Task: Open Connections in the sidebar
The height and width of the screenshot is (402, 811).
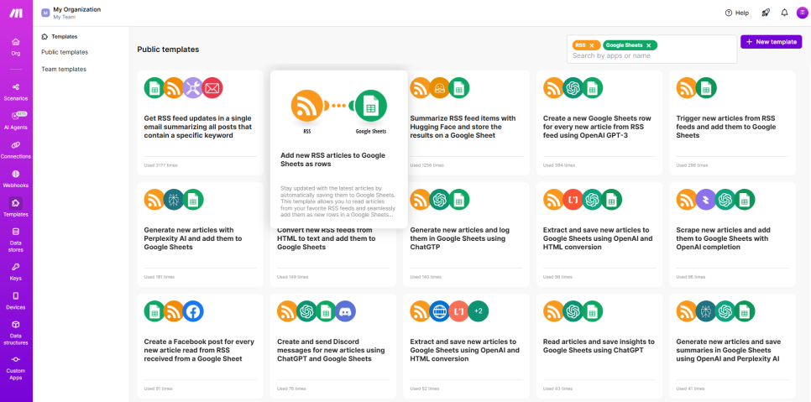Action: [16, 150]
